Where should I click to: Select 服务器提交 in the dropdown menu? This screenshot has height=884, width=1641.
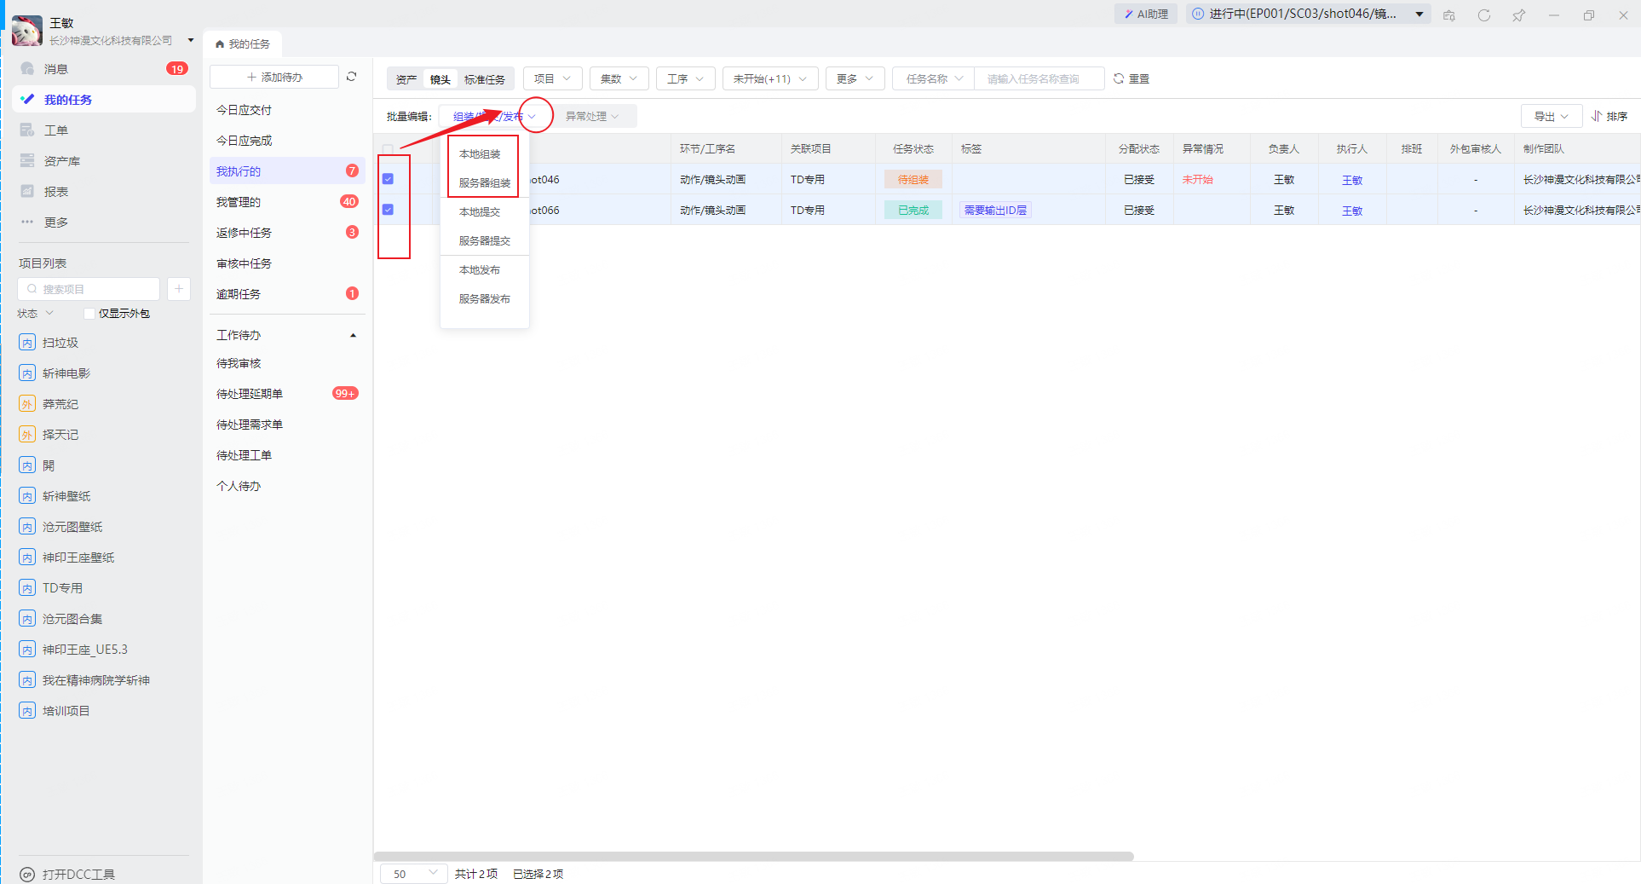tap(485, 241)
